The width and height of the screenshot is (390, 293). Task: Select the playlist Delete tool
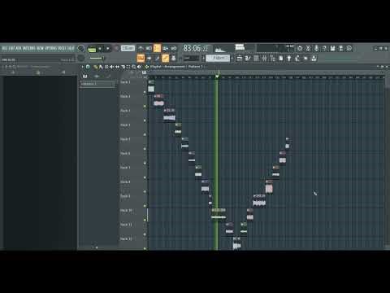(106, 67)
